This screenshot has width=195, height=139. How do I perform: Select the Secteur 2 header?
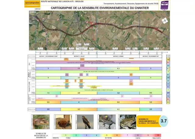coord(79,57)
